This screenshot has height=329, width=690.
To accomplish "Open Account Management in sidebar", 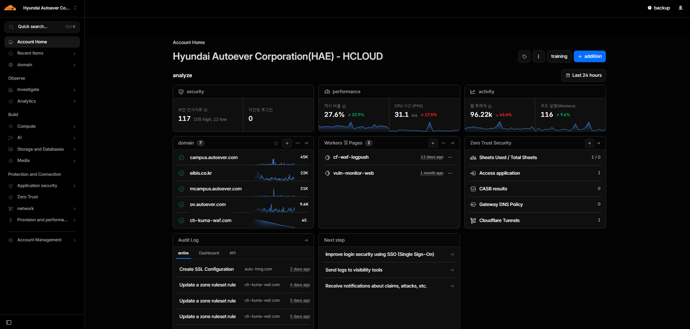I will coord(42,240).
